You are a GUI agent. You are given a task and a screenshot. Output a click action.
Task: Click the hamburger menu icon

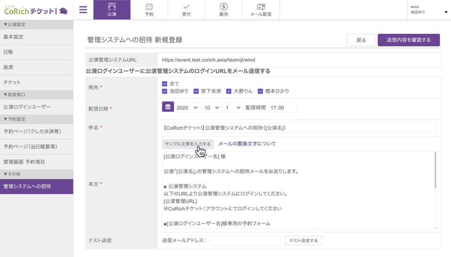pyautogui.click(x=83, y=10)
